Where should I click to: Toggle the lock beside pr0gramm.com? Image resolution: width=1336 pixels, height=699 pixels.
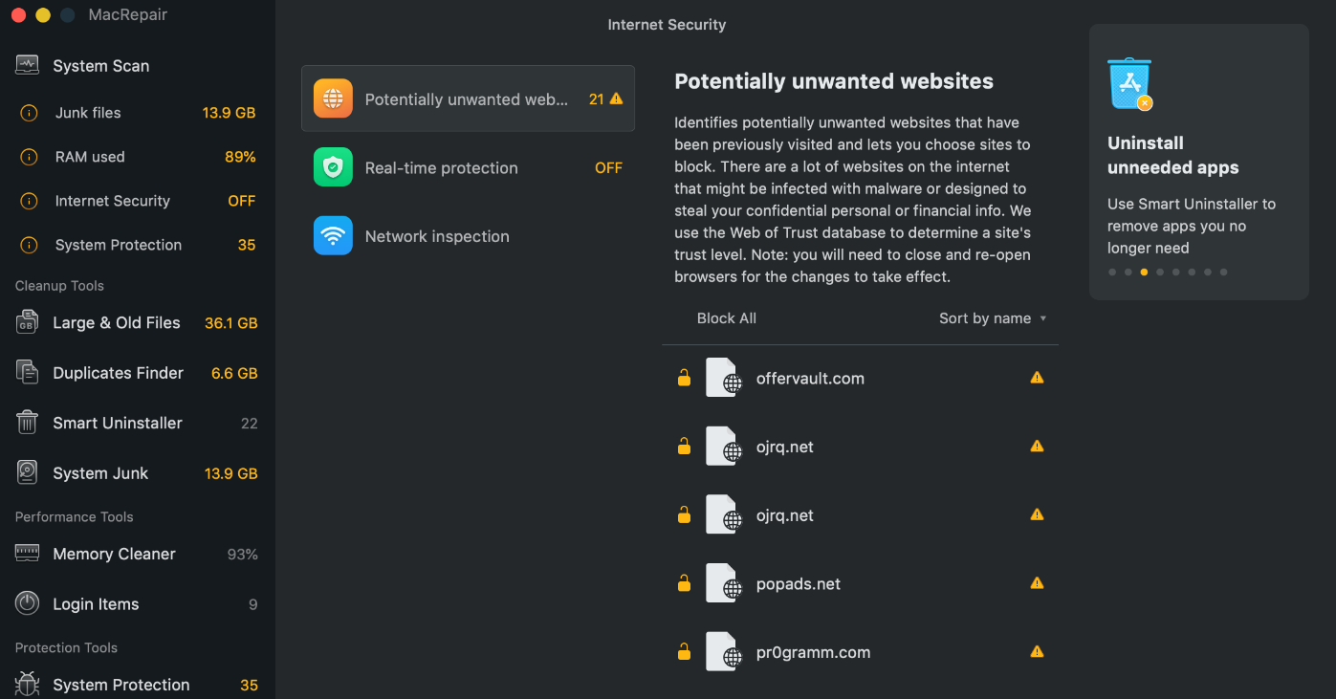(684, 652)
